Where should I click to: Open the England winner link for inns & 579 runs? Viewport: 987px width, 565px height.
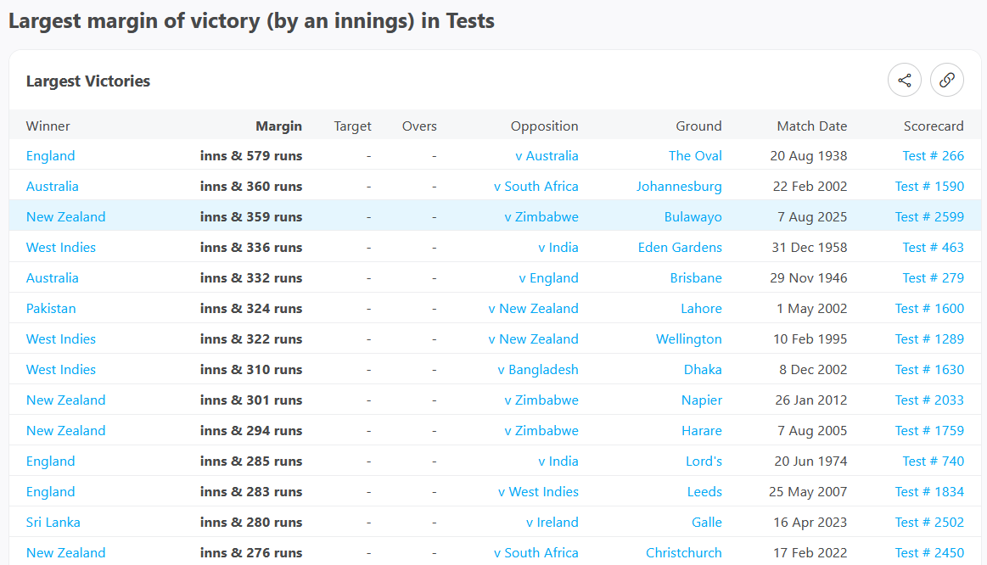[50, 156]
